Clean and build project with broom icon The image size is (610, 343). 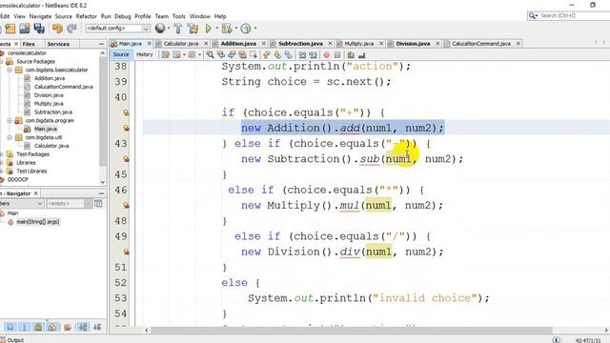point(193,29)
